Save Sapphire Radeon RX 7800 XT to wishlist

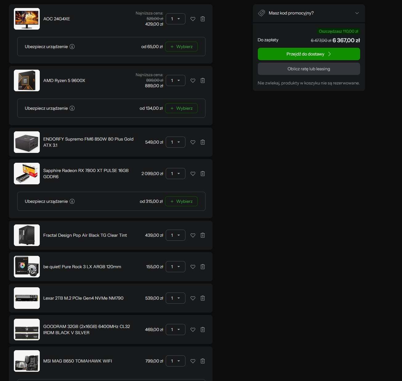(x=193, y=174)
